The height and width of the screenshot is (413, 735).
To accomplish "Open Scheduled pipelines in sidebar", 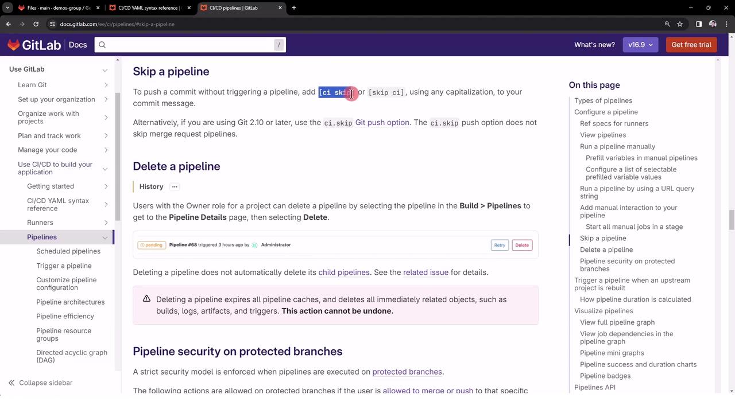I will click(68, 251).
